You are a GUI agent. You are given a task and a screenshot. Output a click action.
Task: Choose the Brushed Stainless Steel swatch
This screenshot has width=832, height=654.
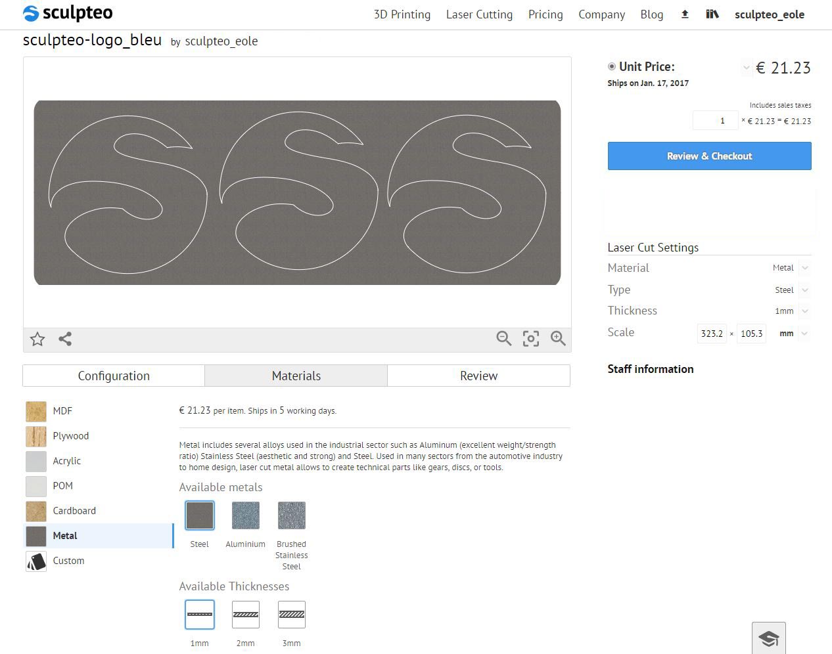click(x=292, y=515)
